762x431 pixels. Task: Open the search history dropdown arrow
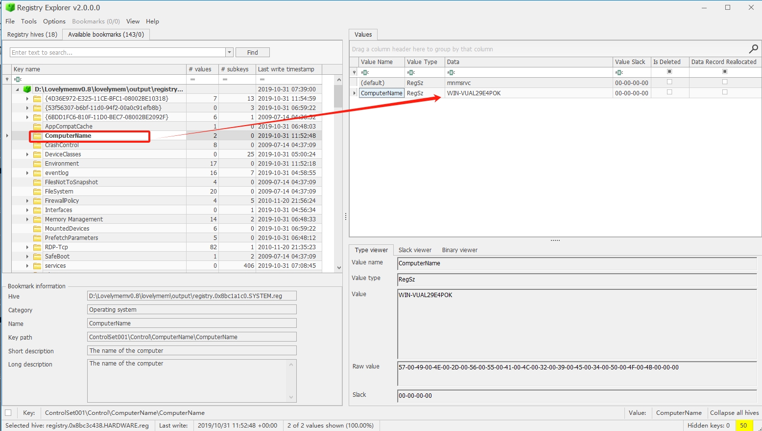pyautogui.click(x=229, y=52)
